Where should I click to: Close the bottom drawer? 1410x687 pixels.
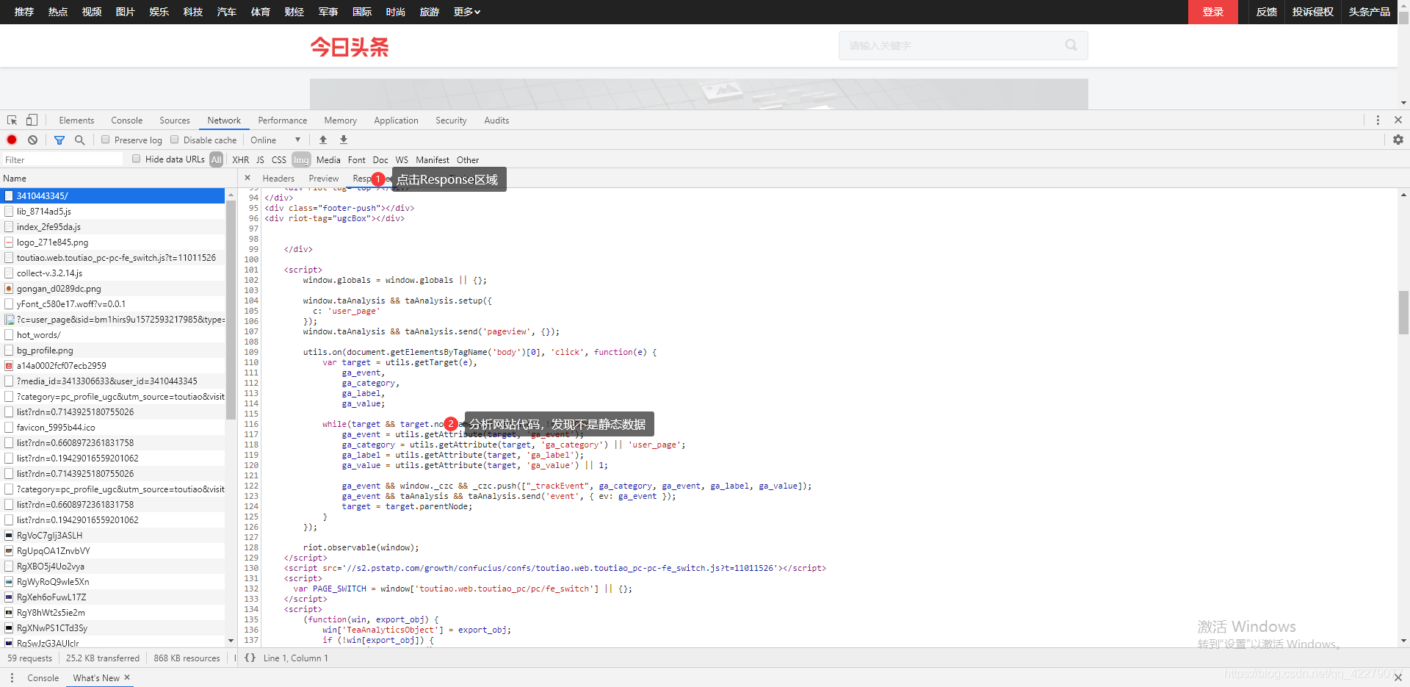pyautogui.click(x=1398, y=677)
